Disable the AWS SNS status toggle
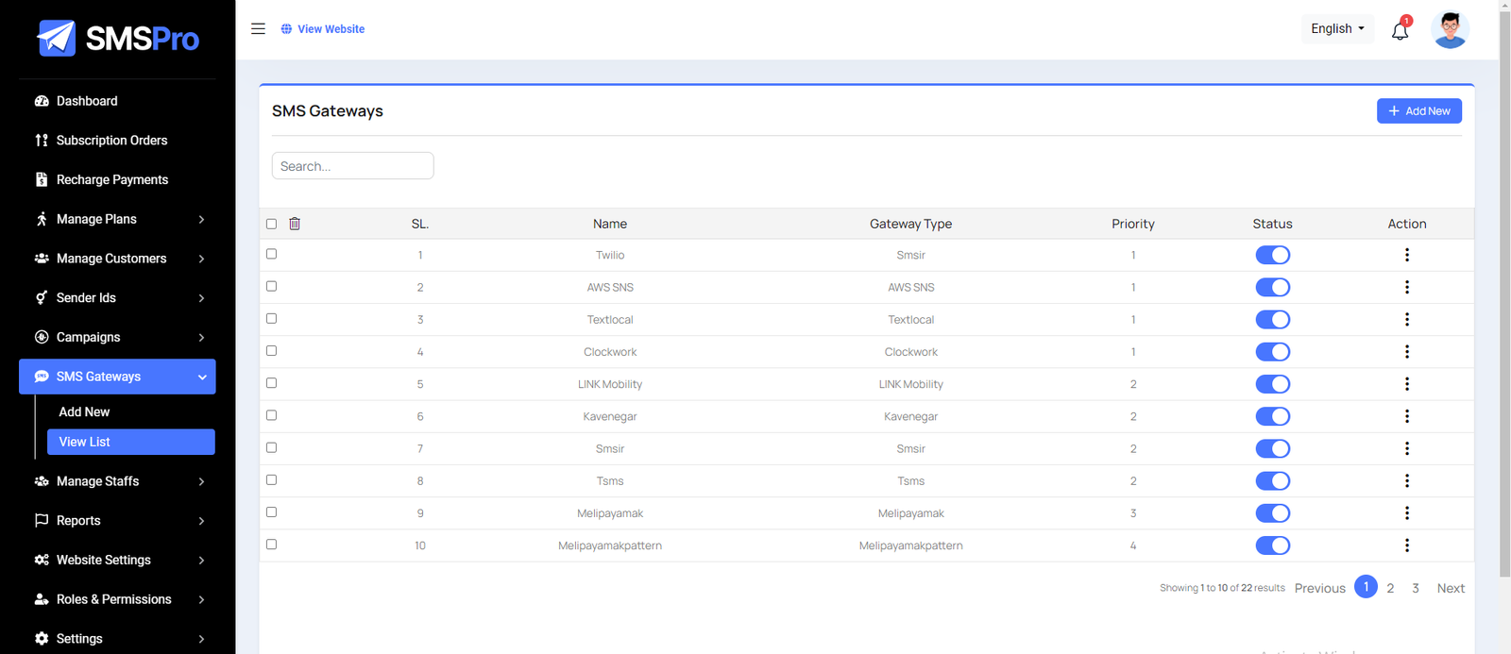The width and height of the screenshot is (1511, 654). [1272, 287]
